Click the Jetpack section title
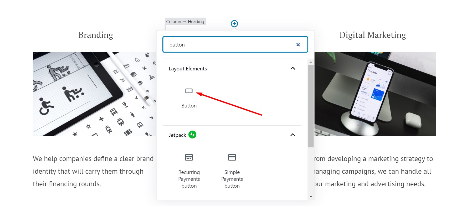The width and height of the screenshot is (462, 206). tap(177, 135)
